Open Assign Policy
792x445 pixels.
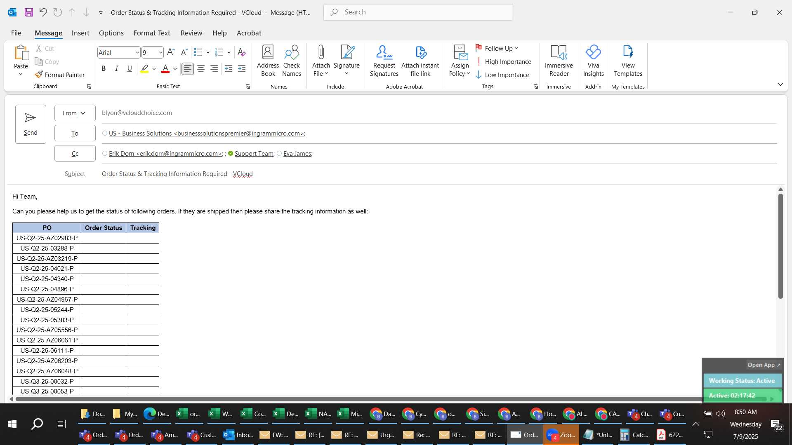(460, 61)
